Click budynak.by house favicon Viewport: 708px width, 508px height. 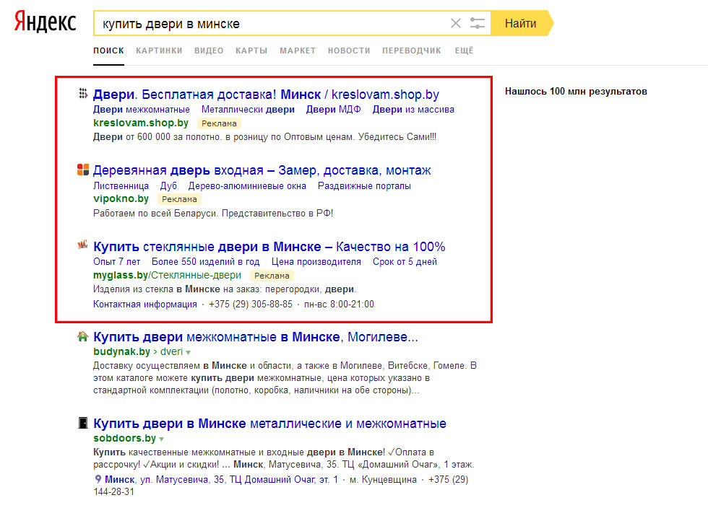[83, 336]
